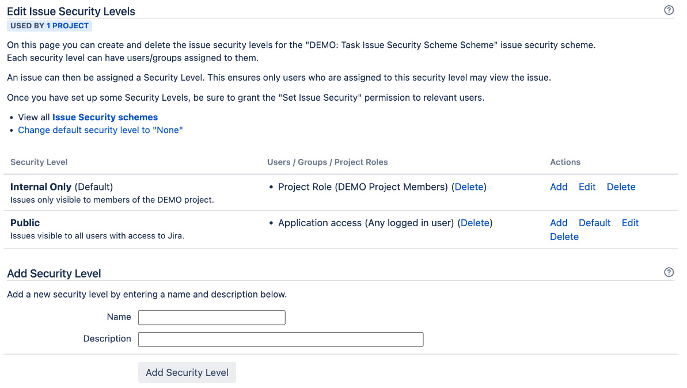Delete the DEMO Project Members role assignment
Screen dimensions: 687x388
click(x=469, y=187)
